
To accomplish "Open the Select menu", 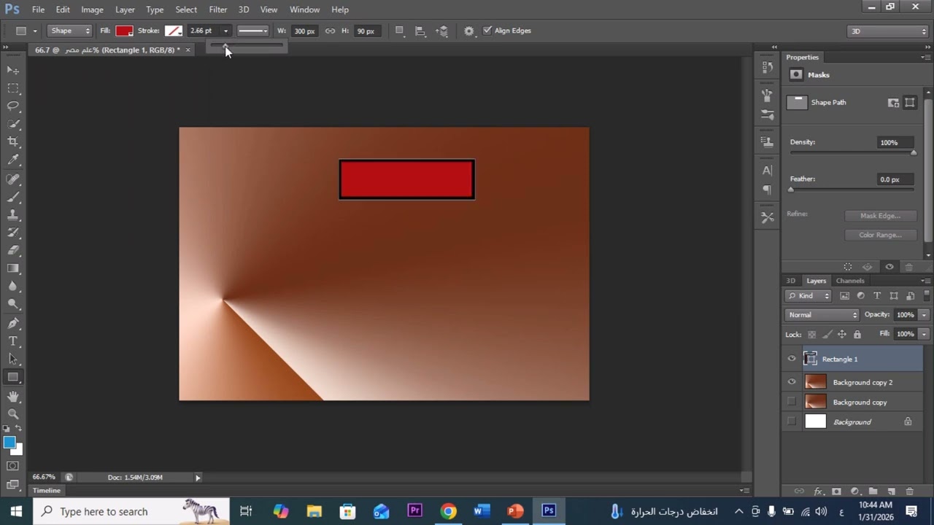I will (186, 9).
